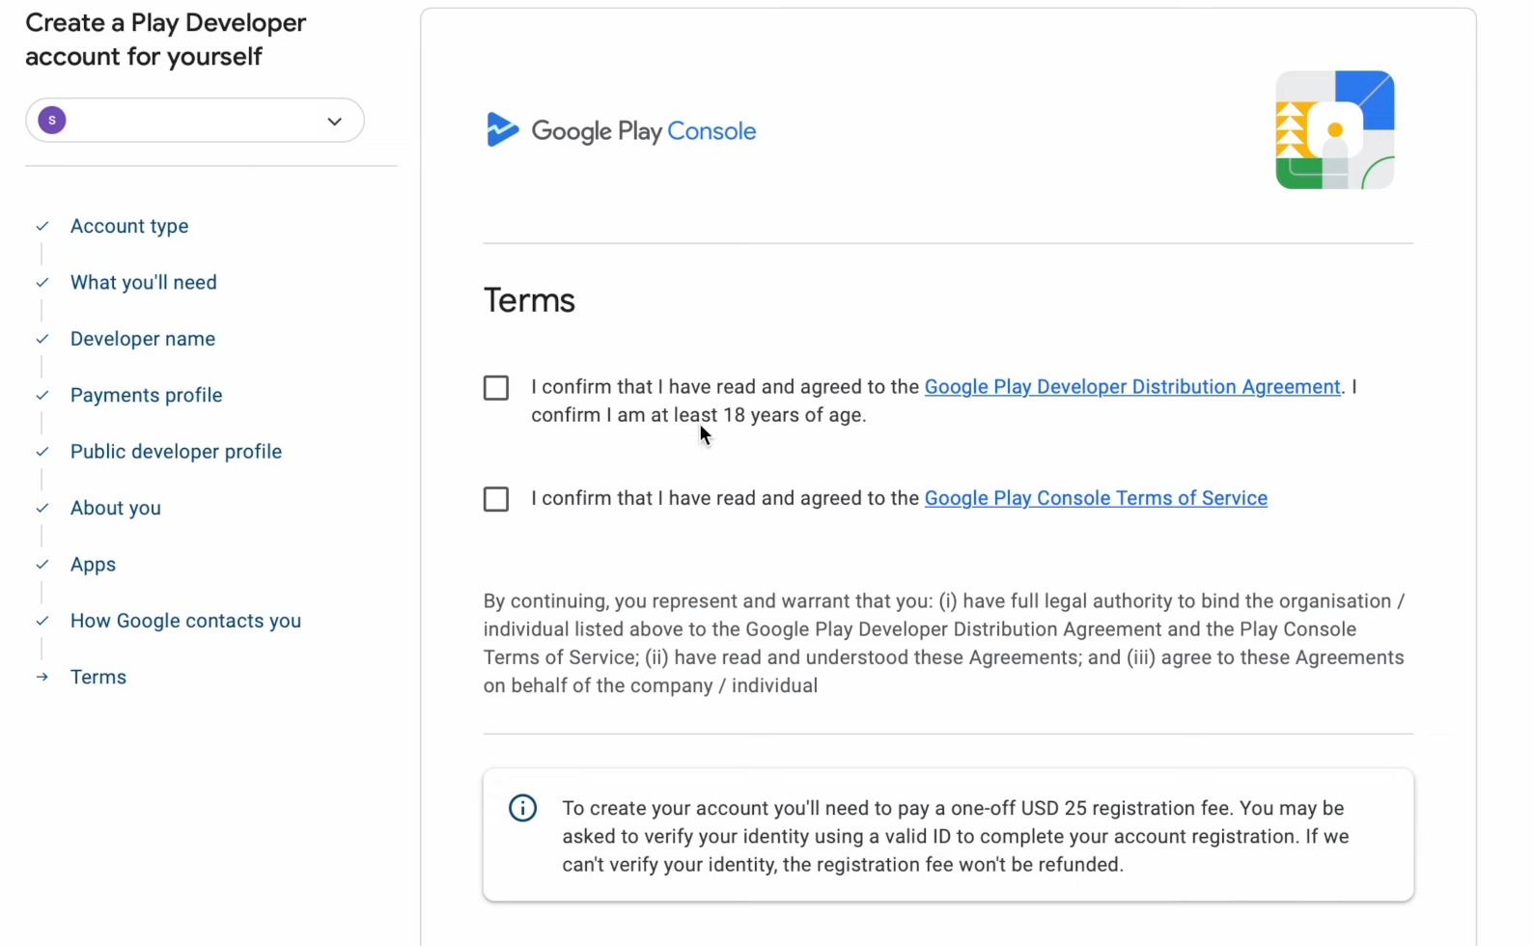Screen dimensions: 1534x946
Task: Click the colorful Play Console illustration
Action: 1335,129
